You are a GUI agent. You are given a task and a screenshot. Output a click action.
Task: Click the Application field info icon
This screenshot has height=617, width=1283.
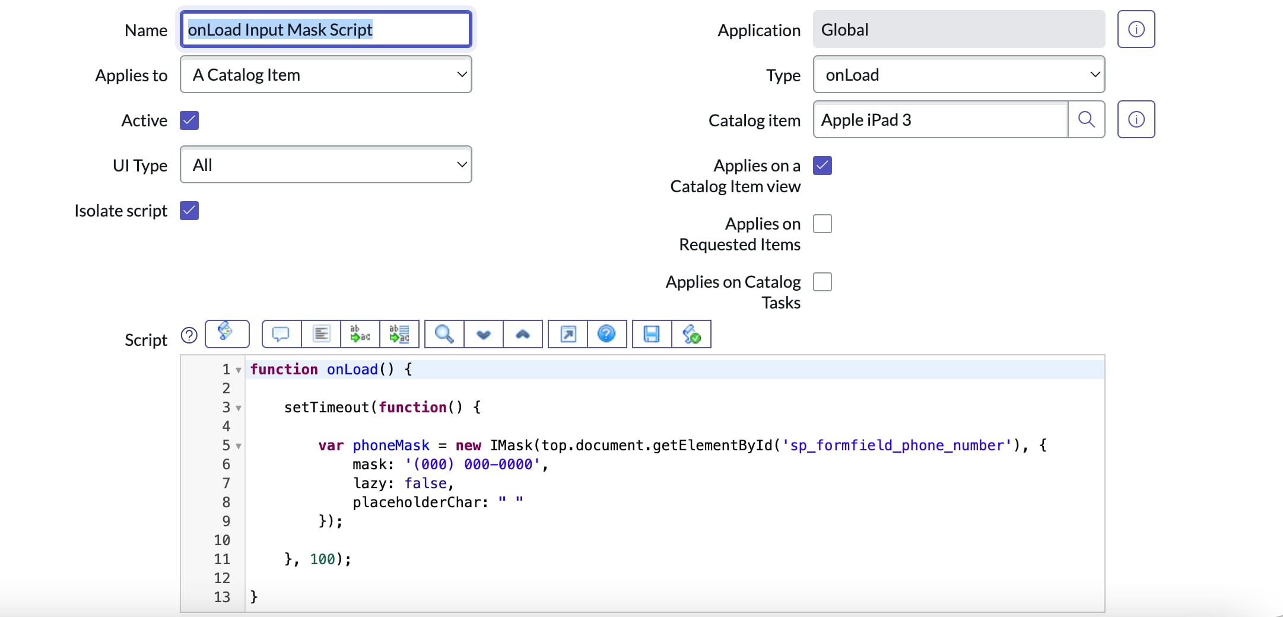[1136, 29]
